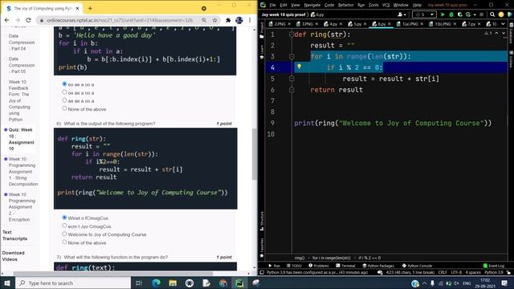Screen dimensions: 514x289
Task: Click Windows 'Type here to search' box
Action: click(73, 283)
